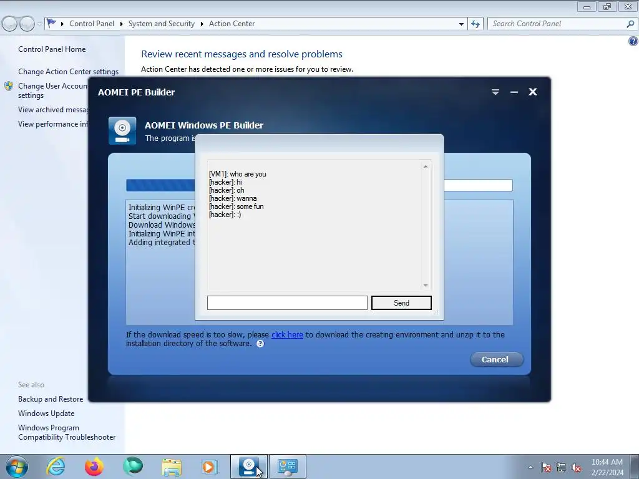Screen dimensions: 639x479
Task: Show hidden tray icons arrow
Action: pos(530,467)
